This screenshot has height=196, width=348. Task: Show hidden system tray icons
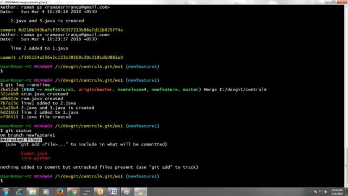pyautogui.click(x=310, y=192)
